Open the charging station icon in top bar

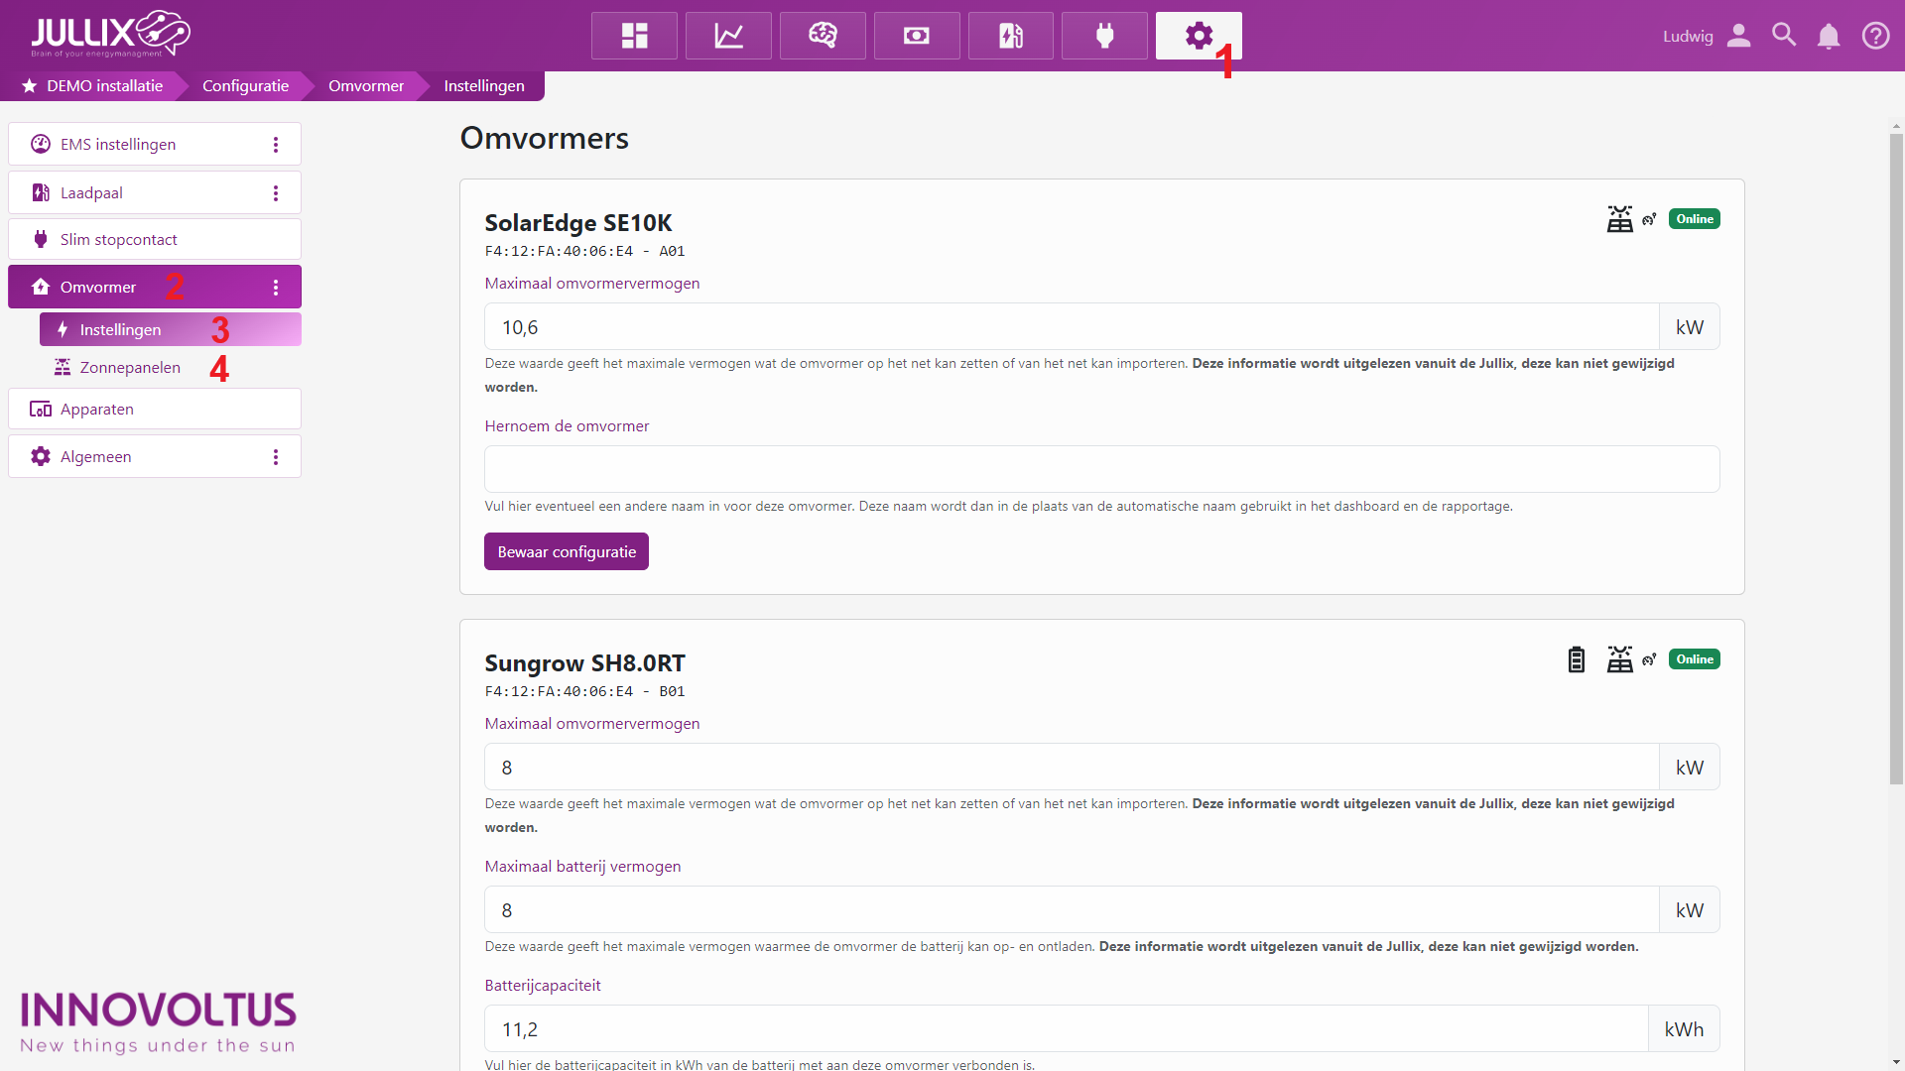point(1010,36)
